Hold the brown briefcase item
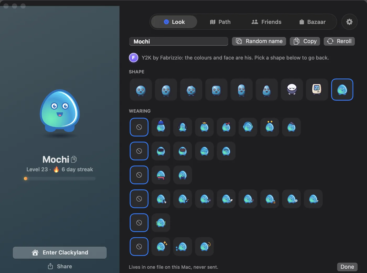 [x=270, y=199]
